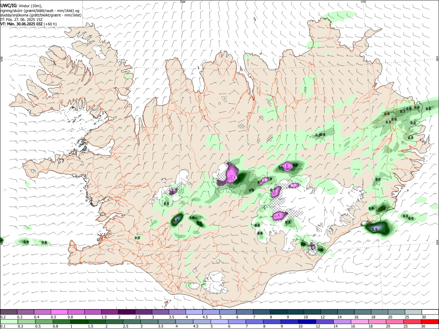Click the 1.0 precipitation value beside 4.7
This screenshot has width=439, height=329.
point(192,218)
